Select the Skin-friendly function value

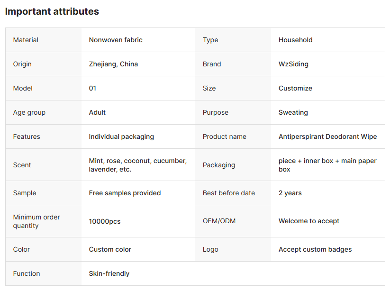point(109,274)
